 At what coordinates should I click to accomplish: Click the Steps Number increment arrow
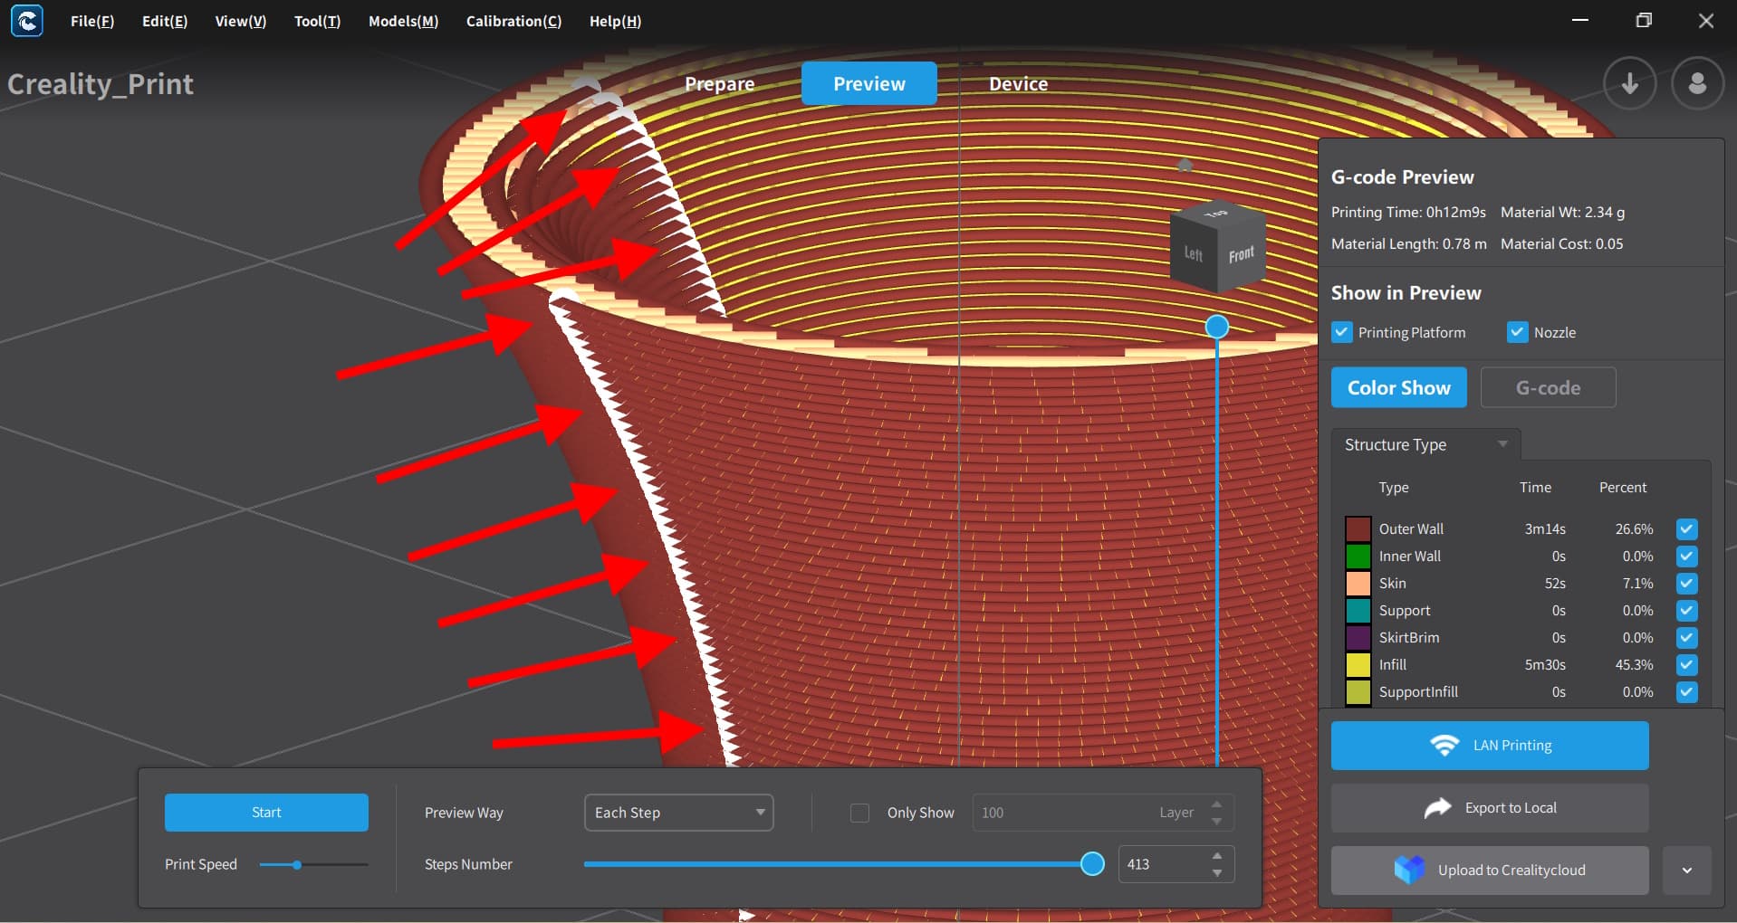point(1217,855)
